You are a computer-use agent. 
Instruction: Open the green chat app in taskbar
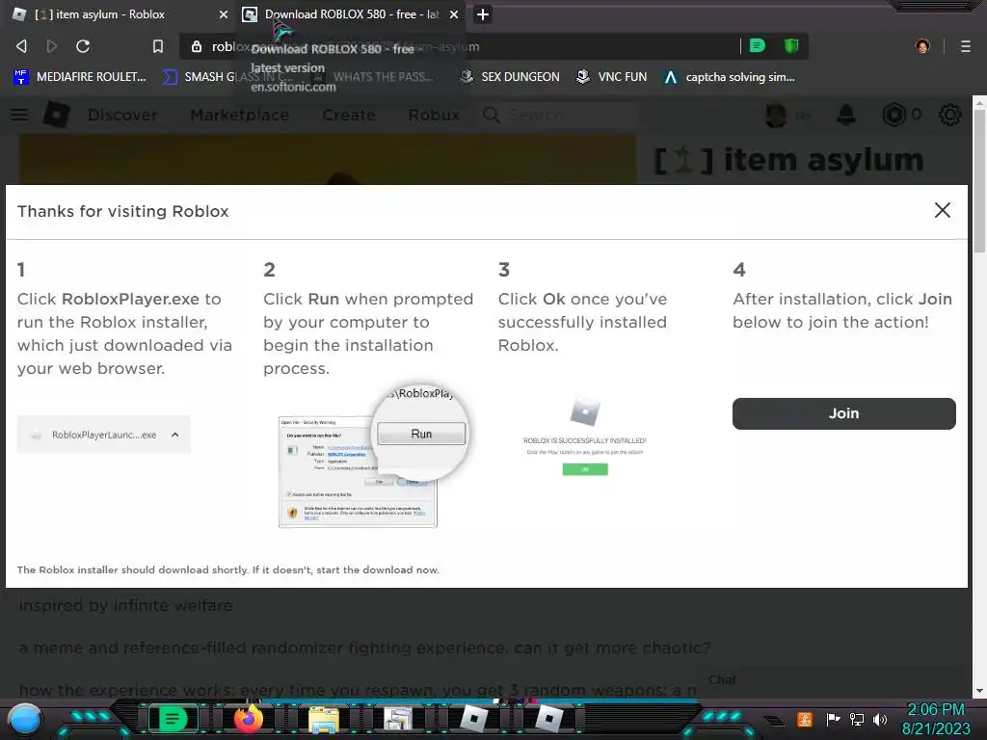[x=173, y=719]
